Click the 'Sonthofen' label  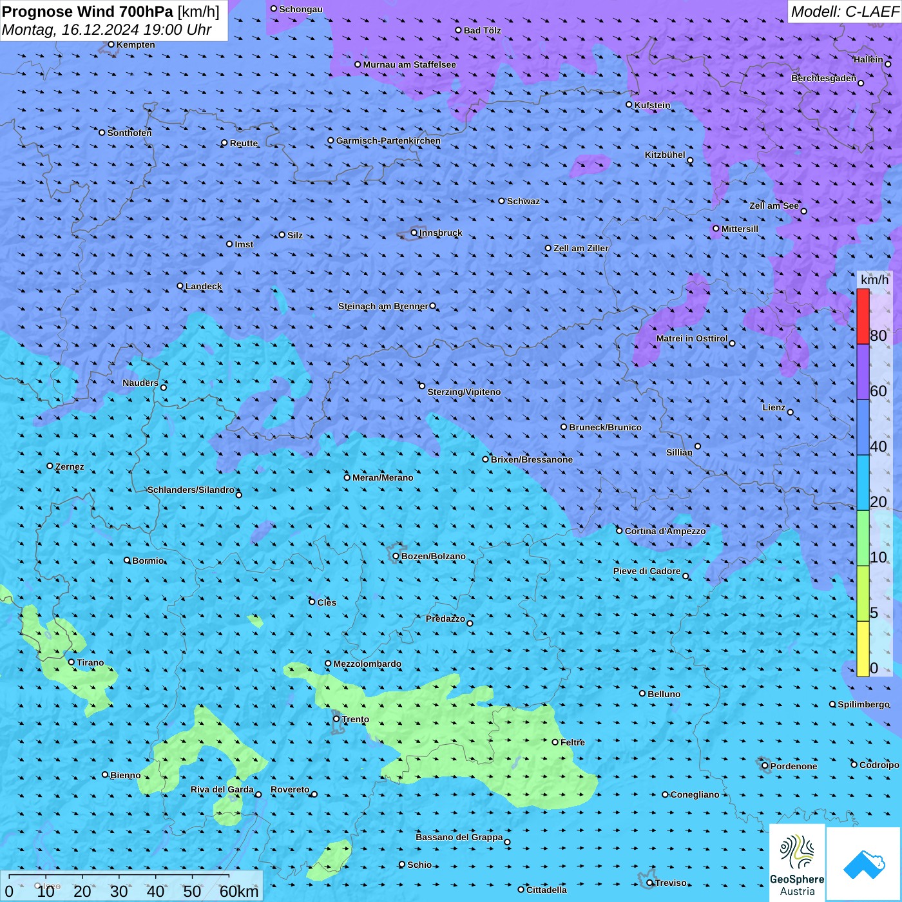click(x=130, y=133)
